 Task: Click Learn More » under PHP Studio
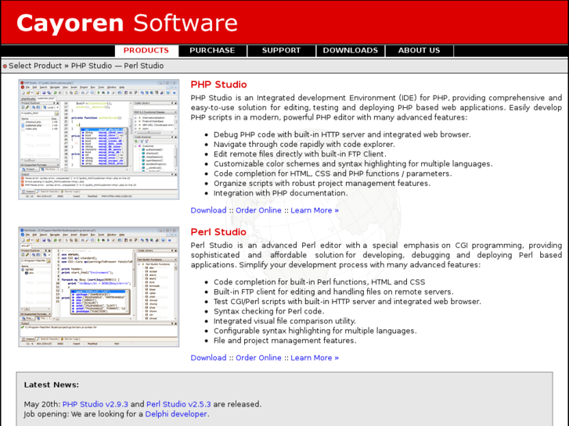pos(315,210)
